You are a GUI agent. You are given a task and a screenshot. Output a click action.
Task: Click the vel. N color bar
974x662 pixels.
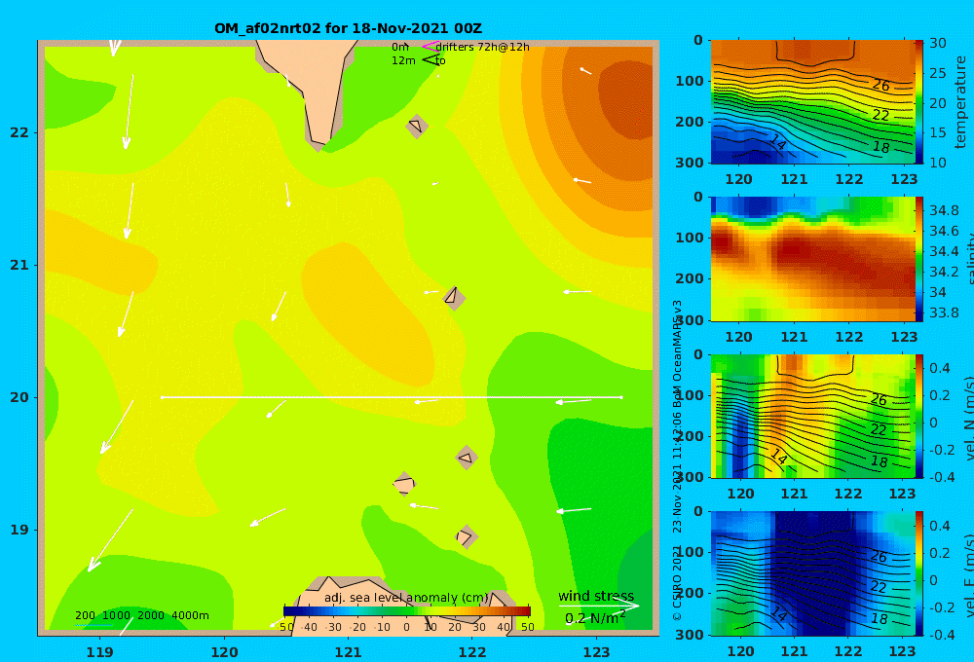click(x=919, y=416)
